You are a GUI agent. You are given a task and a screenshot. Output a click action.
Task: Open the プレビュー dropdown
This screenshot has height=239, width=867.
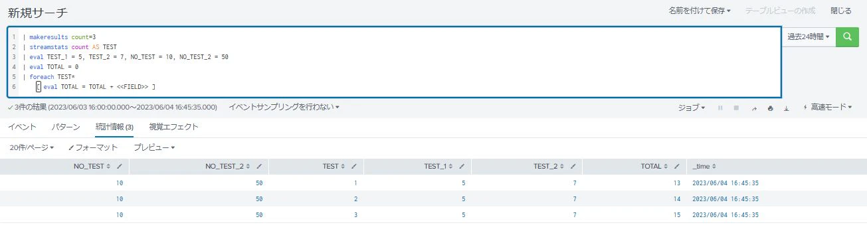[154, 147]
